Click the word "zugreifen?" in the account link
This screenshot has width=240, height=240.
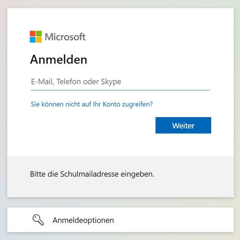(x=137, y=104)
